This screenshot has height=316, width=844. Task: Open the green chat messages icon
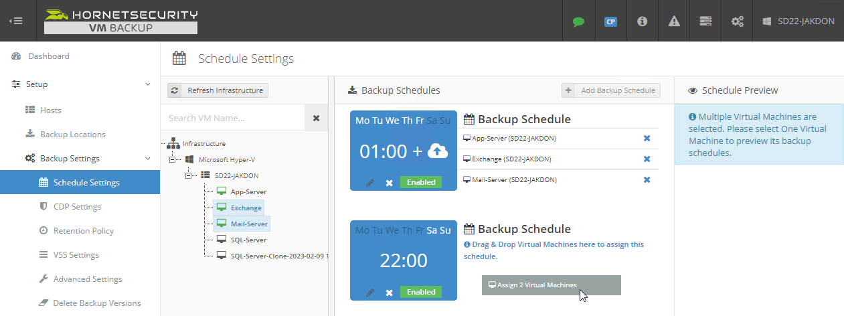(578, 21)
